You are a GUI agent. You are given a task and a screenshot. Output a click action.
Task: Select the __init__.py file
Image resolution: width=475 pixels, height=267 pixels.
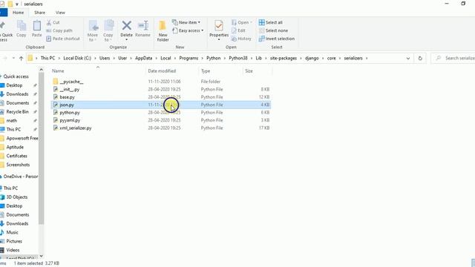(161, 89)
